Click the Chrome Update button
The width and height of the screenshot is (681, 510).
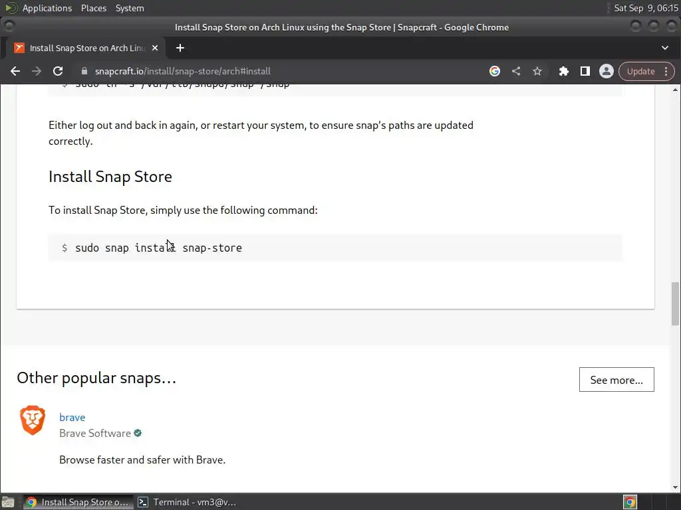tap(640, 71)
